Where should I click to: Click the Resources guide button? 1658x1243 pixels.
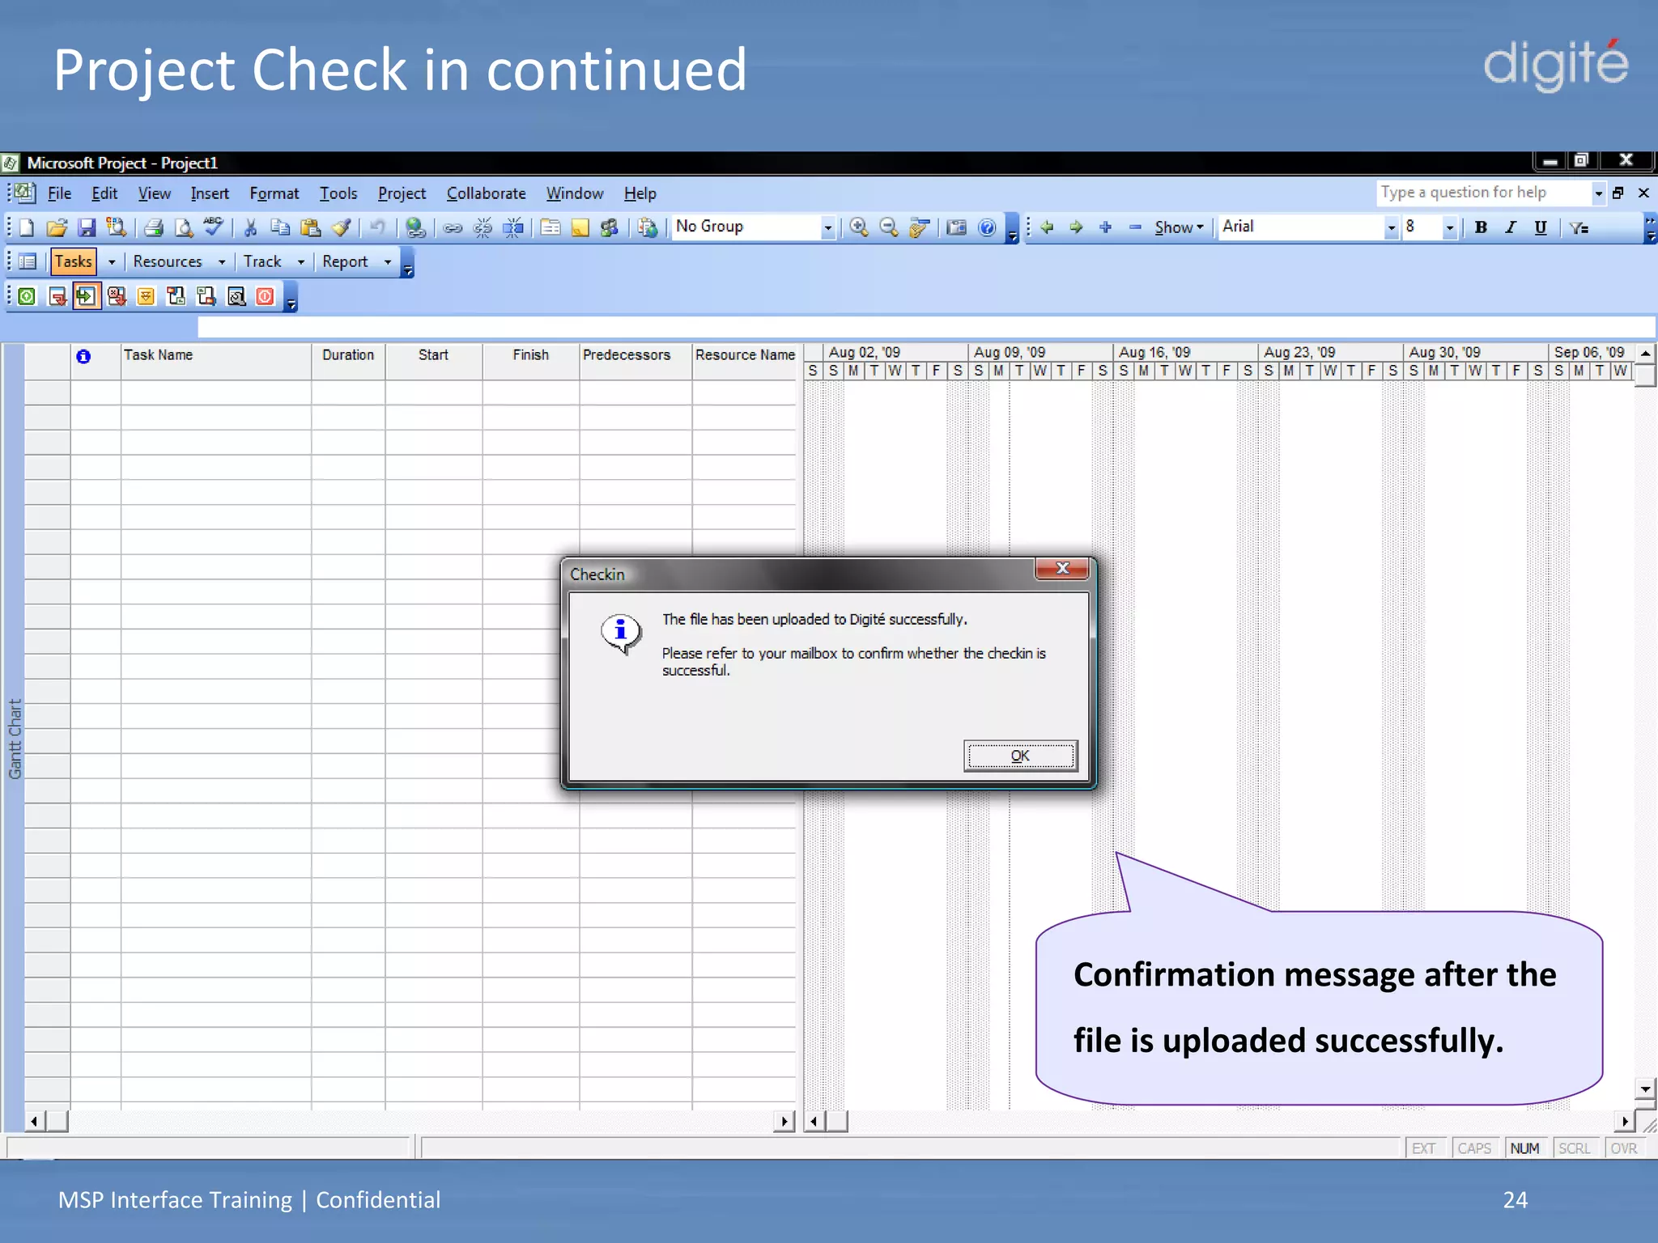coord(168,261)
